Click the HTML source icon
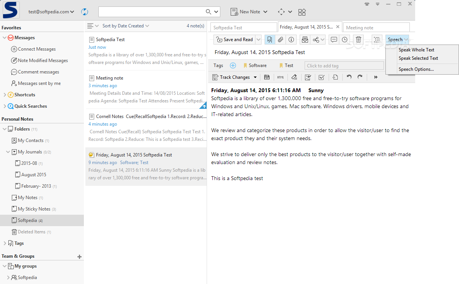 281,77
